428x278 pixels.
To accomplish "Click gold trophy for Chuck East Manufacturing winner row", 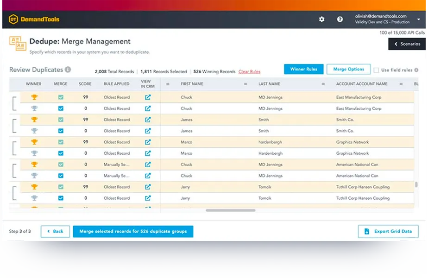I will [34, 97].
